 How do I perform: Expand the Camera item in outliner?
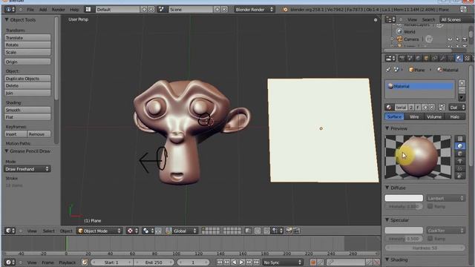(x=393, y=39)
